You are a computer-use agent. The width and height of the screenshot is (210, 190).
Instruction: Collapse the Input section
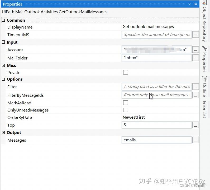tap(3, 42)
